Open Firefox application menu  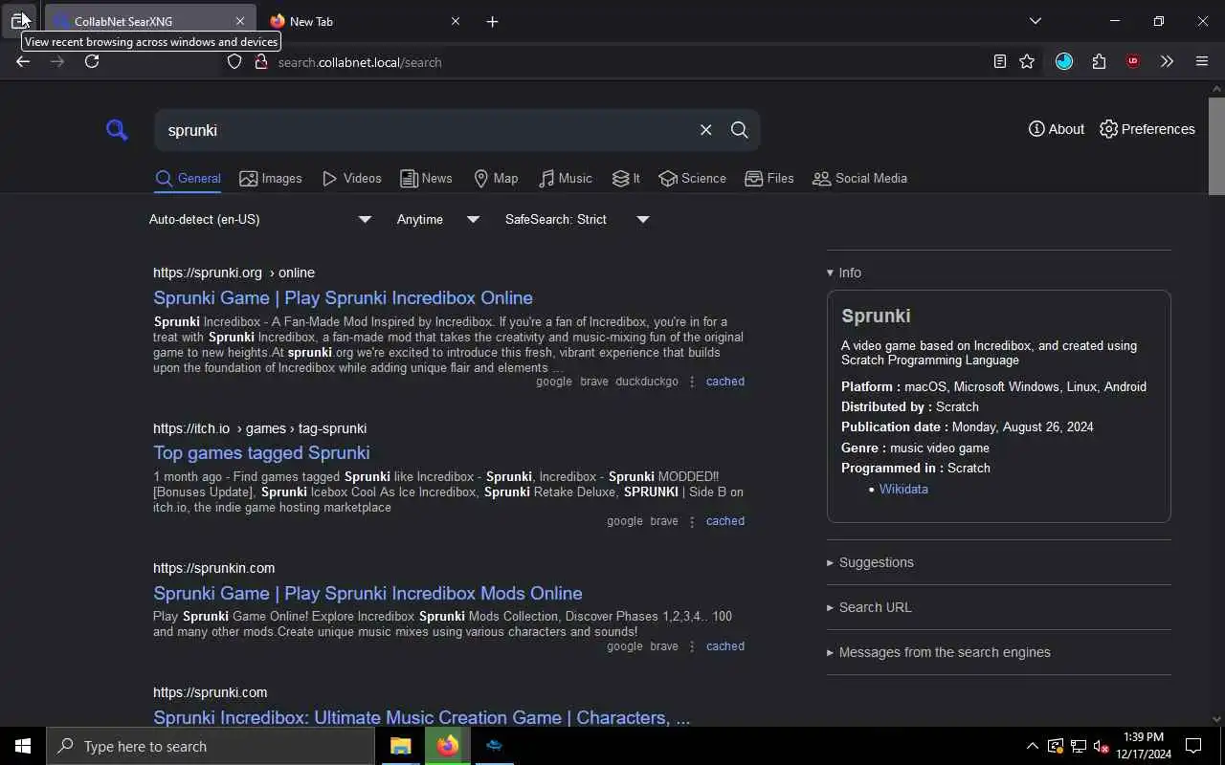pos(1202,61)
